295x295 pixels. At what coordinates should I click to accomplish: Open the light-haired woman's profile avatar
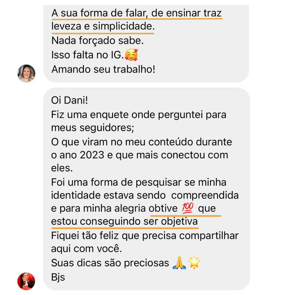(x=26, y=73)
